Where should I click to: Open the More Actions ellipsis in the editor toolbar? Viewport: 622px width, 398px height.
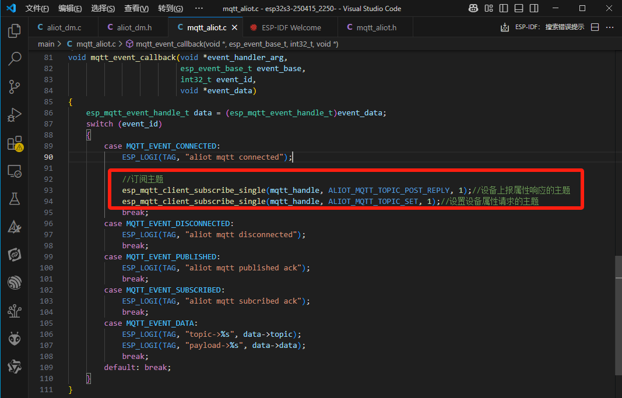610,27
